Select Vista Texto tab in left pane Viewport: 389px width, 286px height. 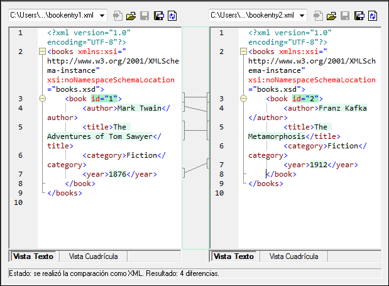33,256
